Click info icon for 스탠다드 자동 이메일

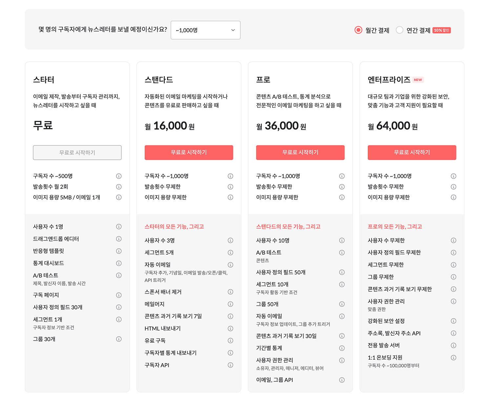pos(231,265)
